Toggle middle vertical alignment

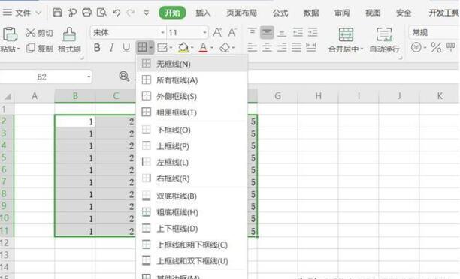click(267, 32)
